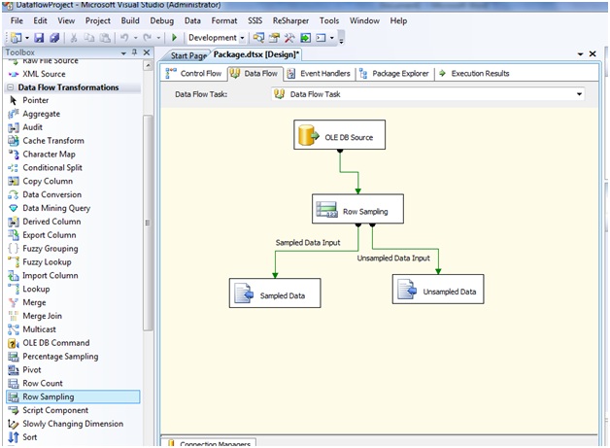Click the Save toolbar icon
Image resolution: width=610 pixels, height=448 pixels.
[x=40, y=38]
